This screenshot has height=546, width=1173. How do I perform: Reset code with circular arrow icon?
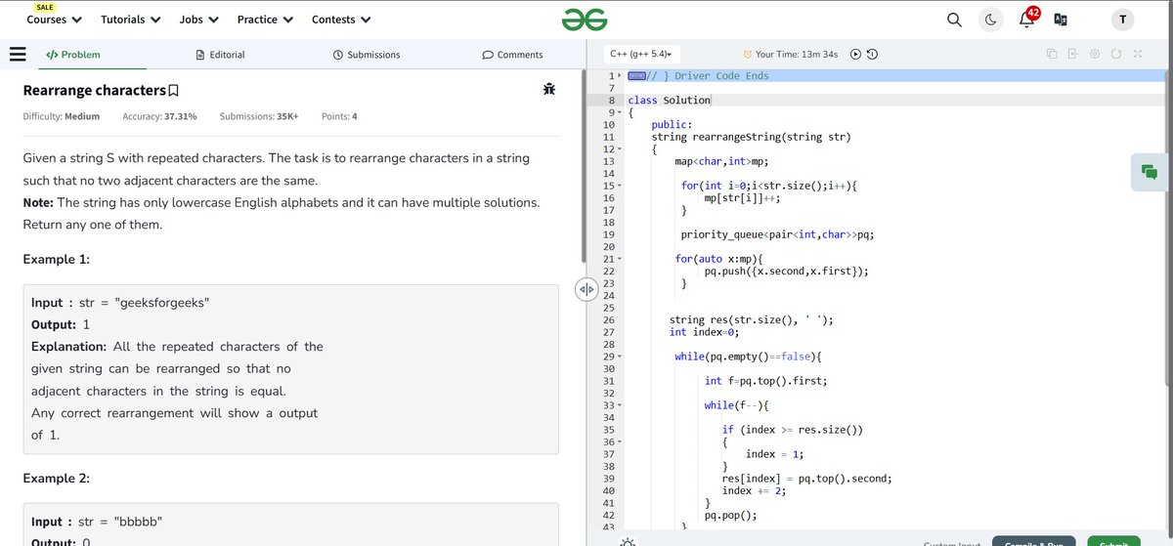(x=1117, y=55)
